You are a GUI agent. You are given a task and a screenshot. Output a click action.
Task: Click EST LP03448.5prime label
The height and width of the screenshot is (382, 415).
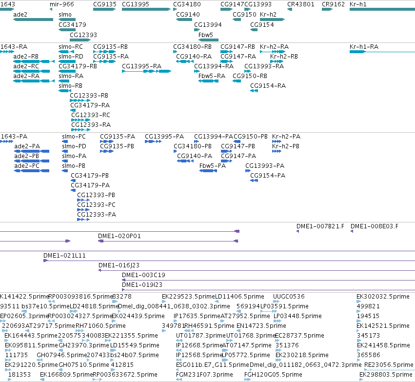pyautogui.click(x=297, y=316)
